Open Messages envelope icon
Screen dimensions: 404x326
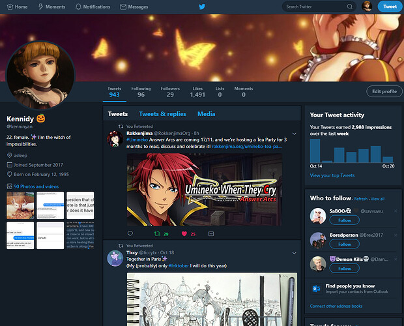tap(123, 7)
